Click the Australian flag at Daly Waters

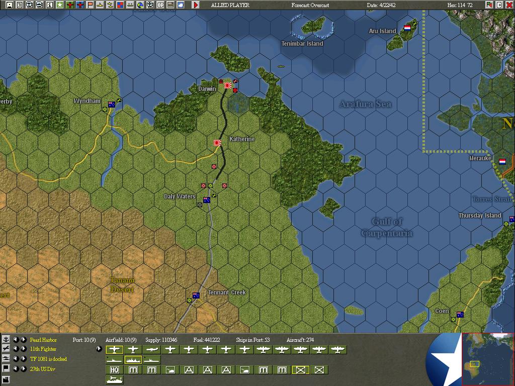pyautogui.click(x=207, y=200)
